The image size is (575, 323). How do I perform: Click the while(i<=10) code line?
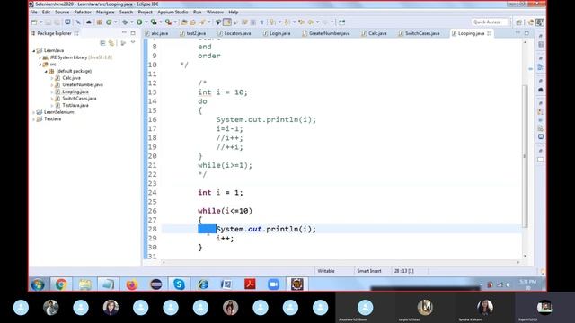(225, 211)
